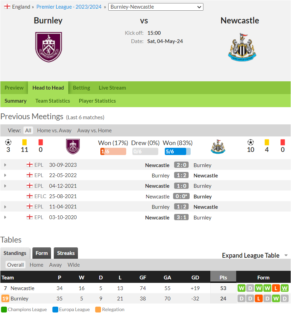Switch view to Home vs. Away

[54, 131]
